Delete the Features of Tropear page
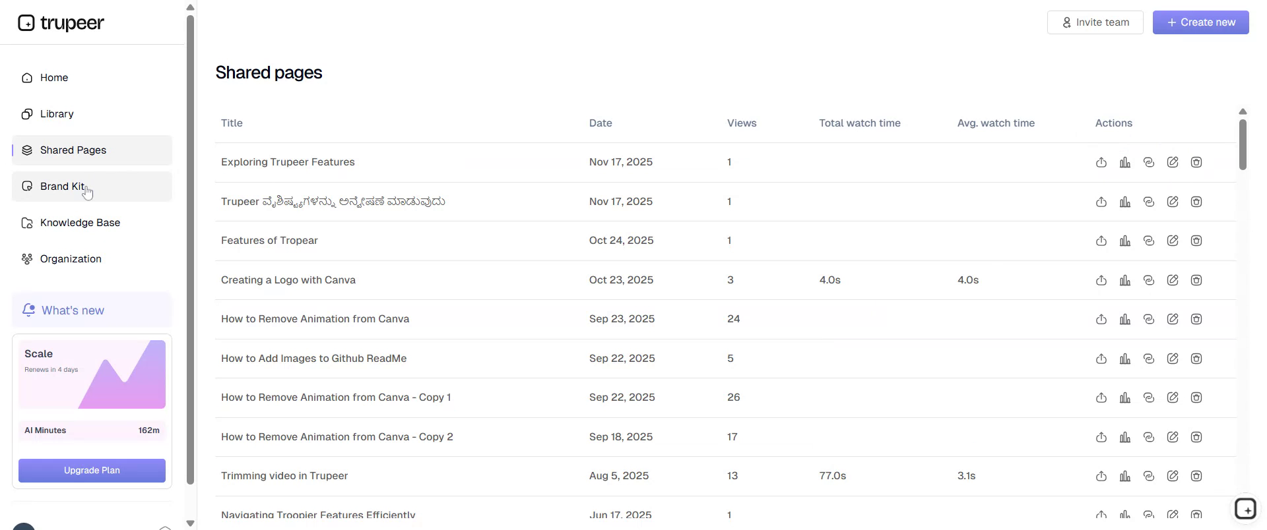This screenshot has width=1267, height=530. [1196, 241]
